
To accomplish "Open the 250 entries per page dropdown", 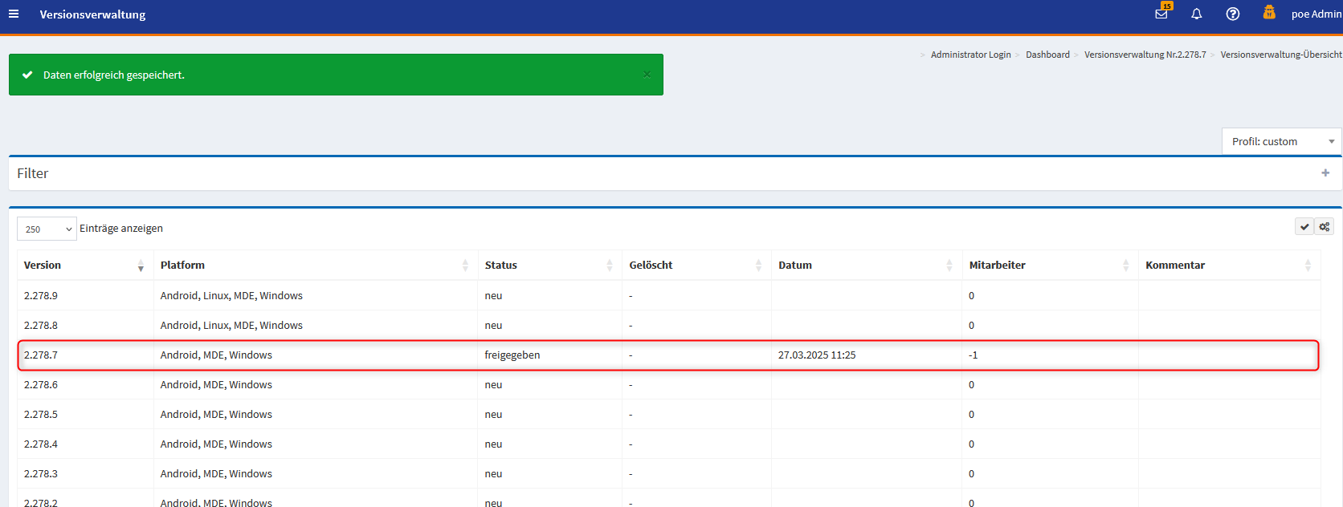I will pos(47,229).
